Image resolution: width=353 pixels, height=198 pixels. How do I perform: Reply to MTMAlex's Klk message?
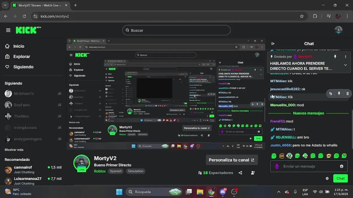[330, 94]
